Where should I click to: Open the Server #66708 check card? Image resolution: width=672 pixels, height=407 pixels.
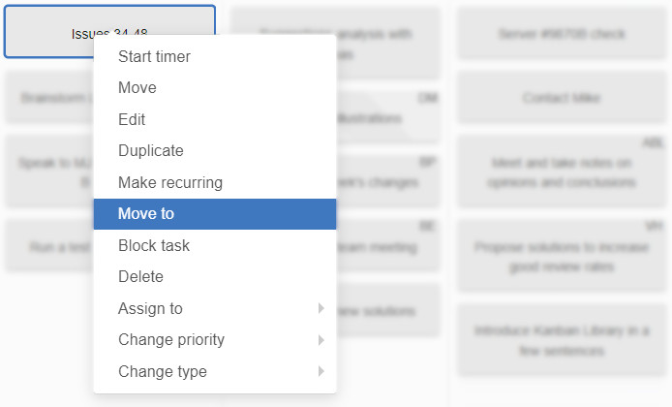[561, 34]
